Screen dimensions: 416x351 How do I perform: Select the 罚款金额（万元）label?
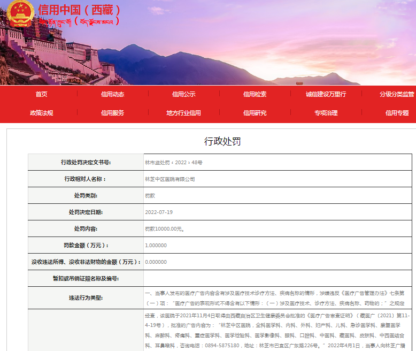86,245
